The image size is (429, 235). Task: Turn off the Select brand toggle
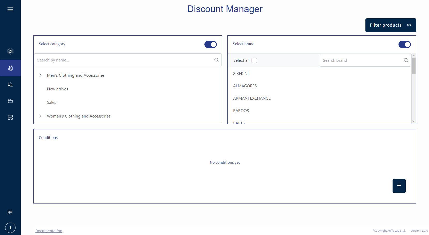tap(404, 44)
